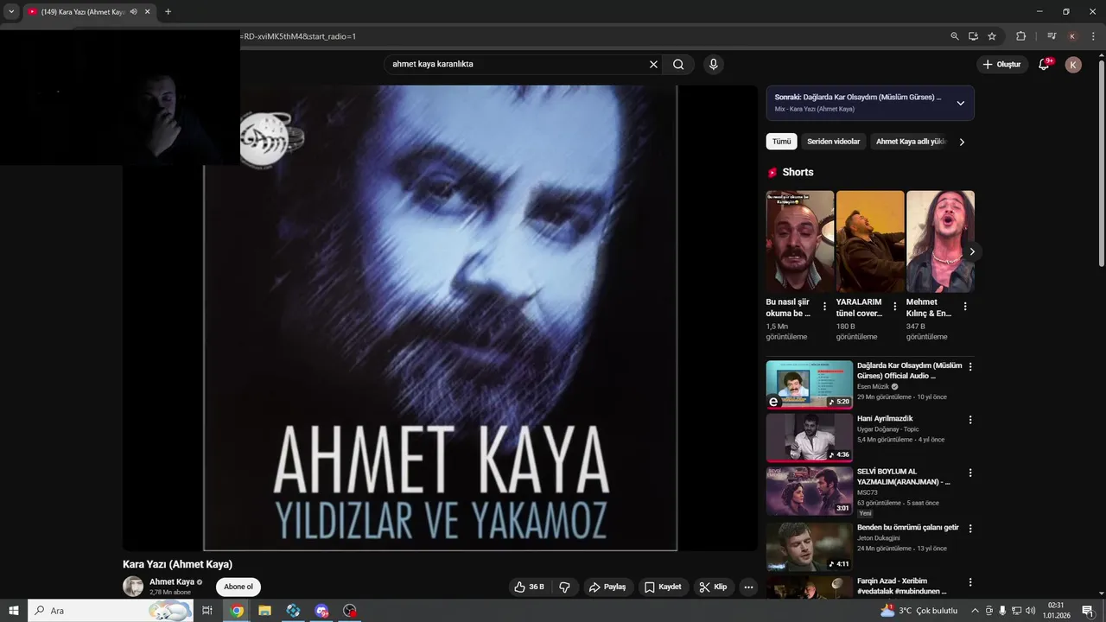Viewport: 1106px width, 622px height.
Task: Open the 'Bu nasıl şiir okuma be' short thumbnail
Action: click(x=800, y=242)
